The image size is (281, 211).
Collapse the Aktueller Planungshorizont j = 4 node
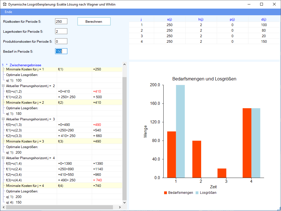click(x=3, y=158)
